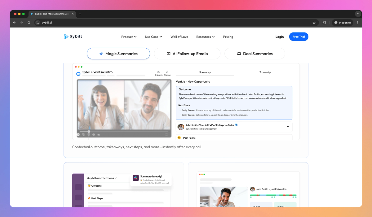372x217 pixels.
Task: Click the smiling man photo thumbnail
Action: click(x=224, y=197)
